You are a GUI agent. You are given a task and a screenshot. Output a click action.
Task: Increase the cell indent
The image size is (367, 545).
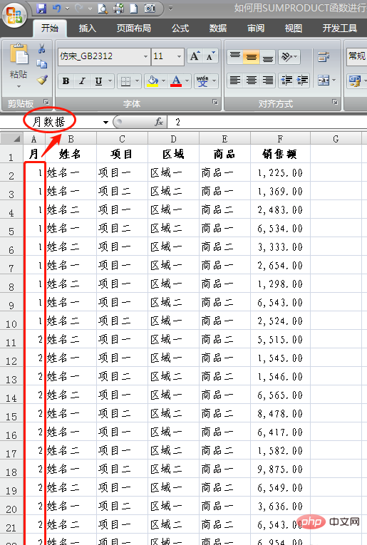tap(302, 81)
